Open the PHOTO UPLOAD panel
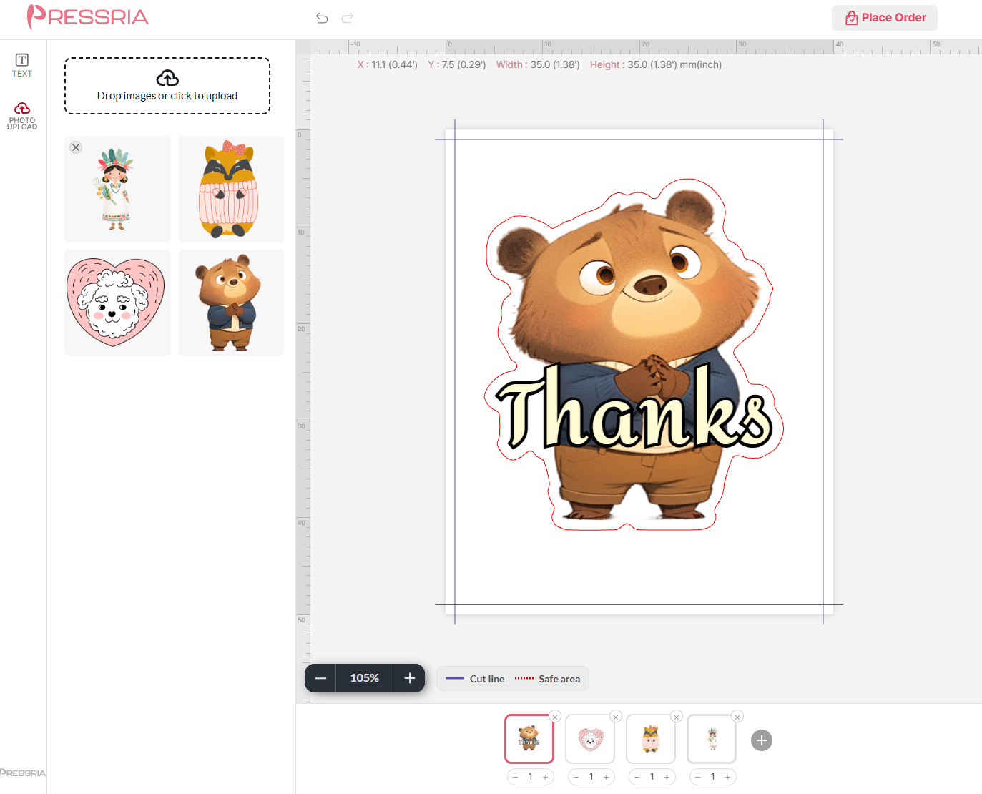Image resolution: width=982 pixels, height=794 pixels. coord(22,116)
